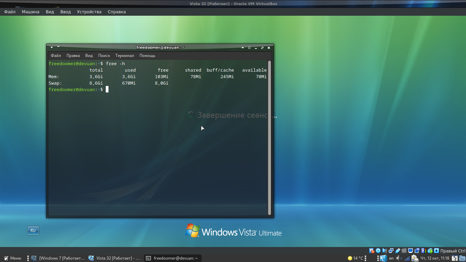Toggle the RU language button in Vista

(33, 231)
